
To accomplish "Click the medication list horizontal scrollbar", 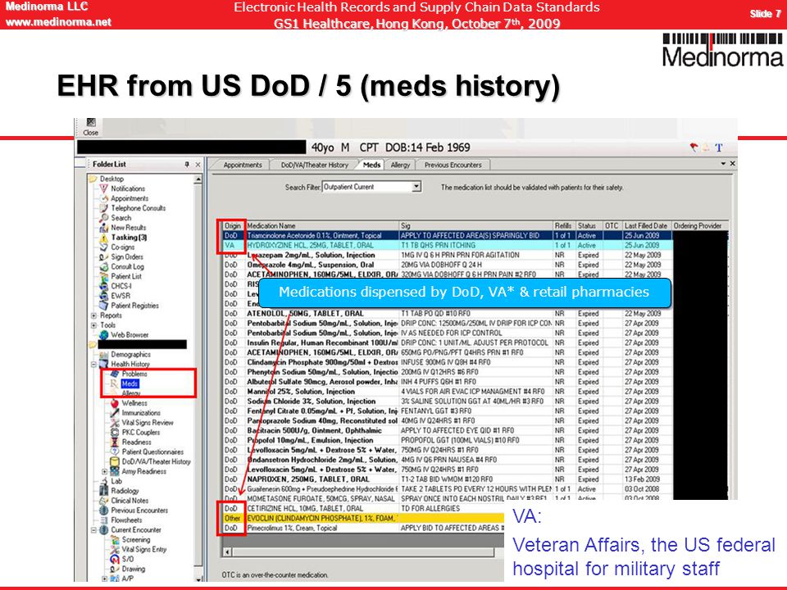I will [363, 551].
